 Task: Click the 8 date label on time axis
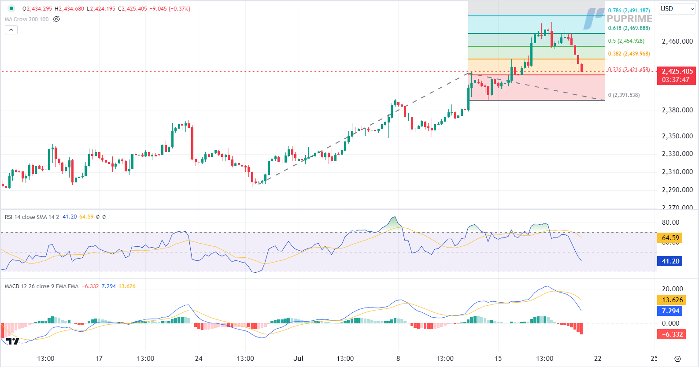pyautogui.click(x=398, y=359)
